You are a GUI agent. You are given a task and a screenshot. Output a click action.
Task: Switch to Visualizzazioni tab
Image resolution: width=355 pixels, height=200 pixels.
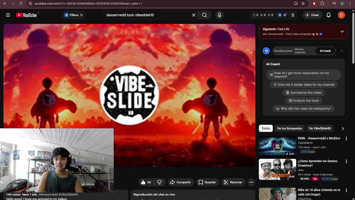point(283,51)
